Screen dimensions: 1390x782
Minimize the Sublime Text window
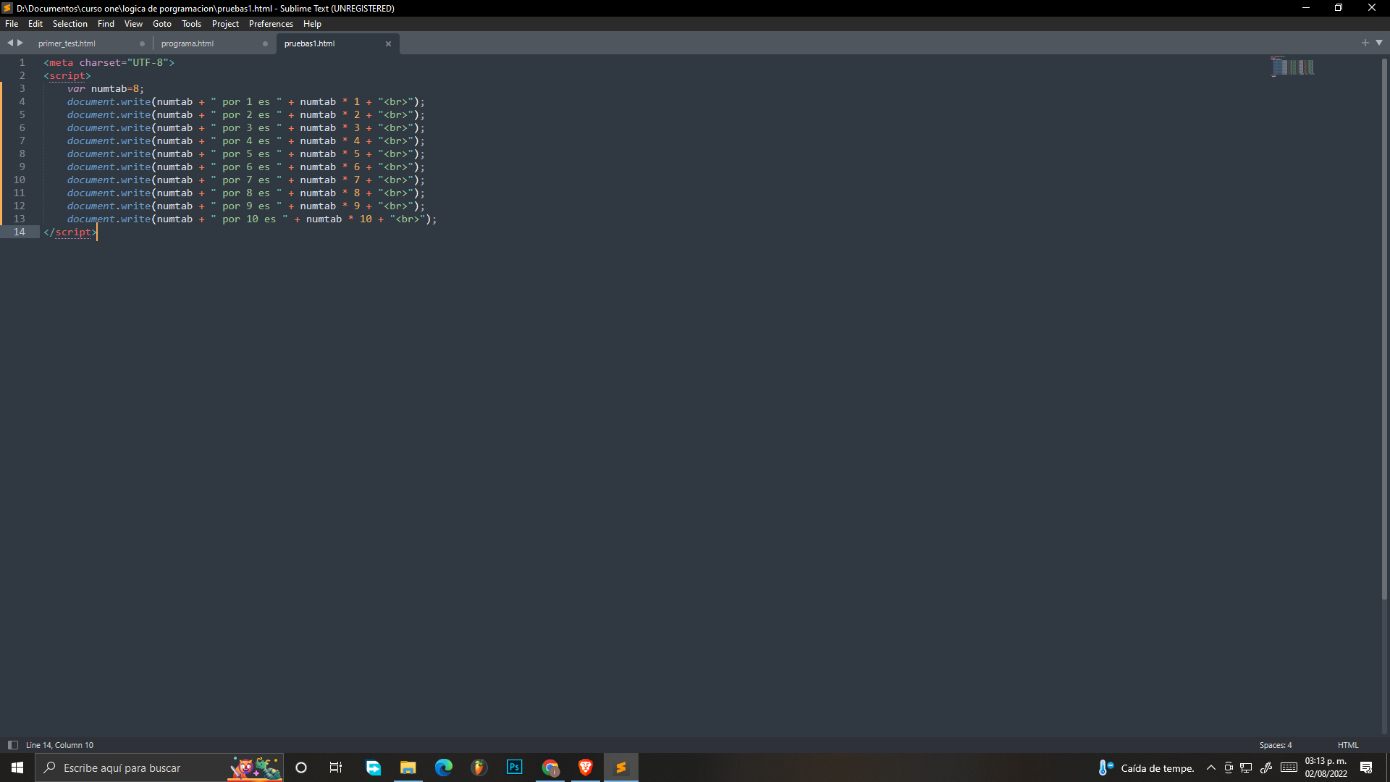click(1305, 8)
